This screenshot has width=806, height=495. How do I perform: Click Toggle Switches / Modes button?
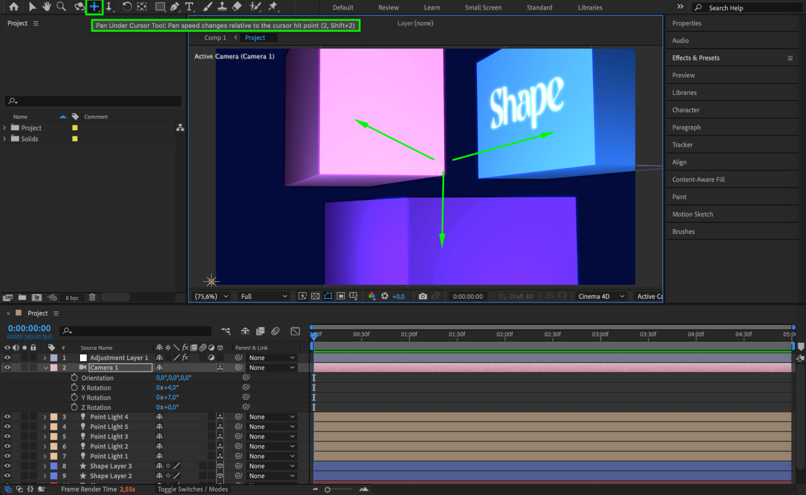[x=193, y=489]
